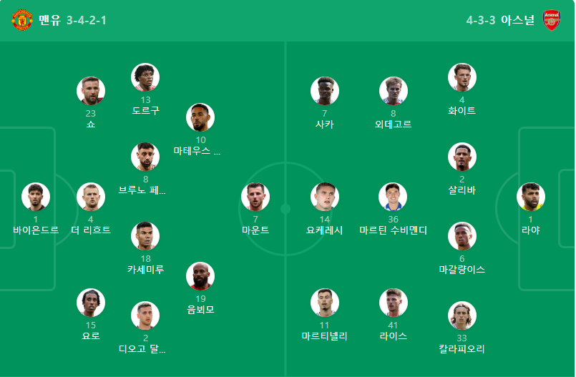Click the 맨유 team name
This screenshot has width=576, height=377.
(49, 20)
